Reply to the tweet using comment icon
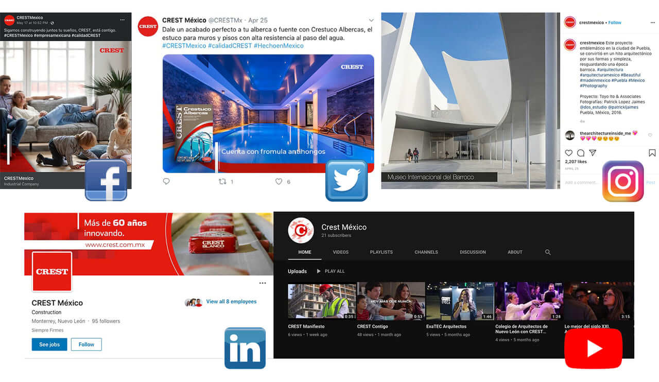Image resolution: width=659 pixels, height=382 pixels. click(x=166, y=182)
